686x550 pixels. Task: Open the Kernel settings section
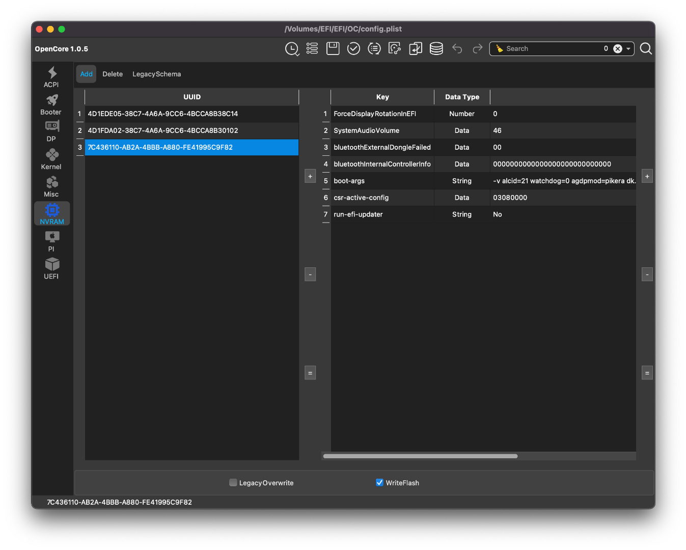tap(51, 159)
